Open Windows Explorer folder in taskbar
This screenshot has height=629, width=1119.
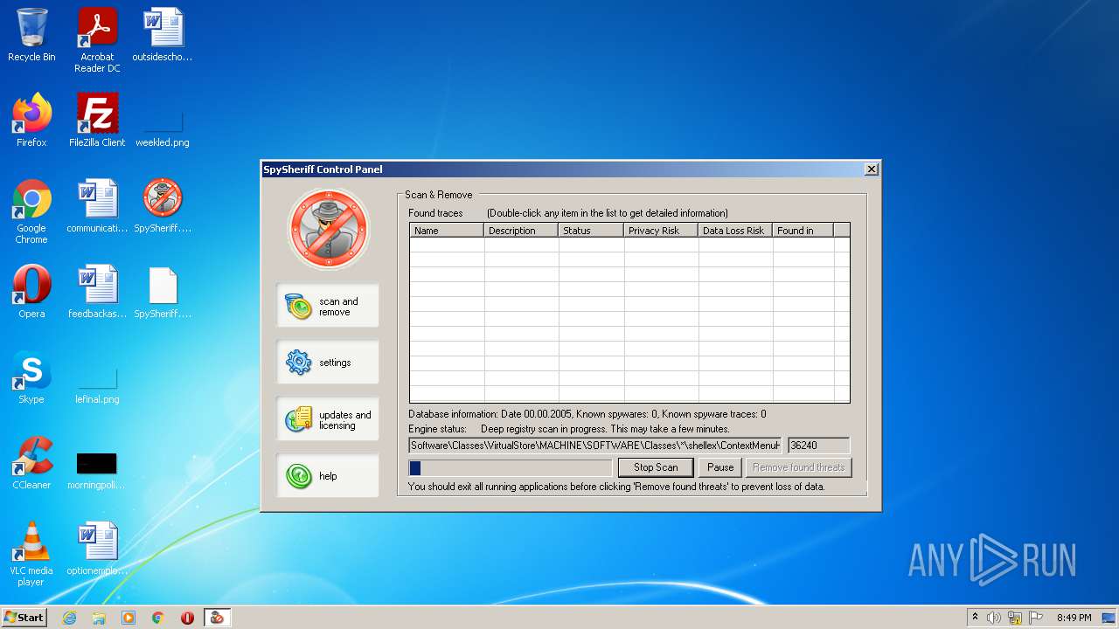pyautogui.click(x=99, y=618)
